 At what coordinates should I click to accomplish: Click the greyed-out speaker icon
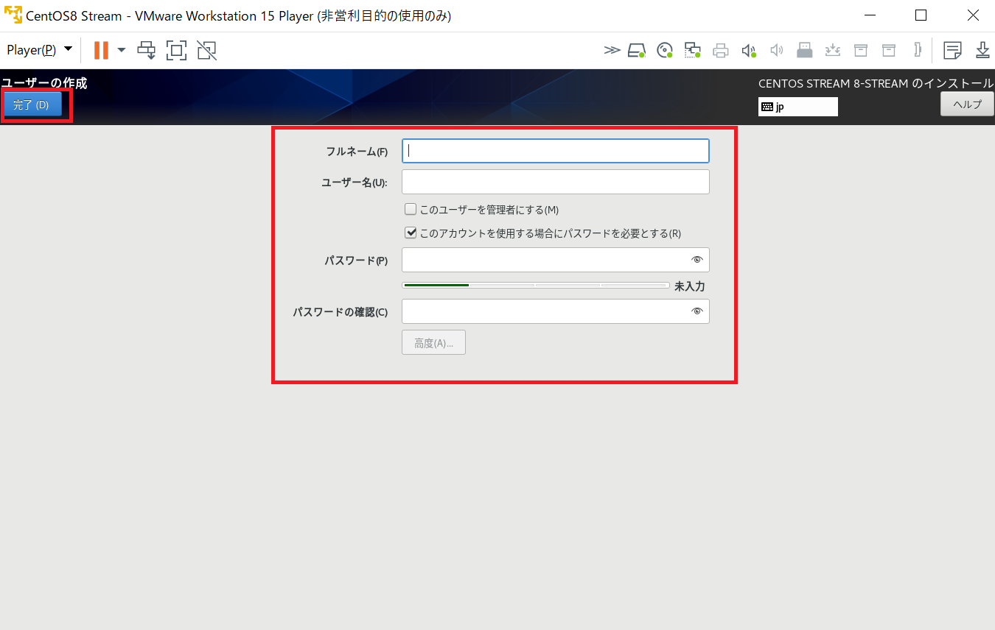point(776,50)
